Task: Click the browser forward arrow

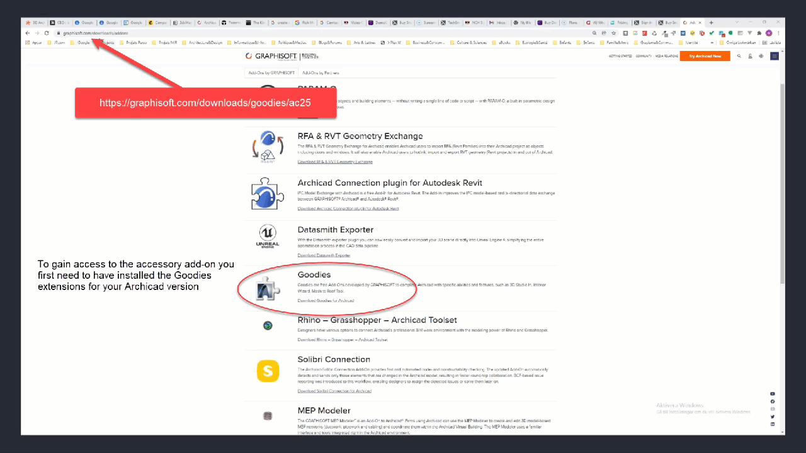Action: [x=37, y=33]
